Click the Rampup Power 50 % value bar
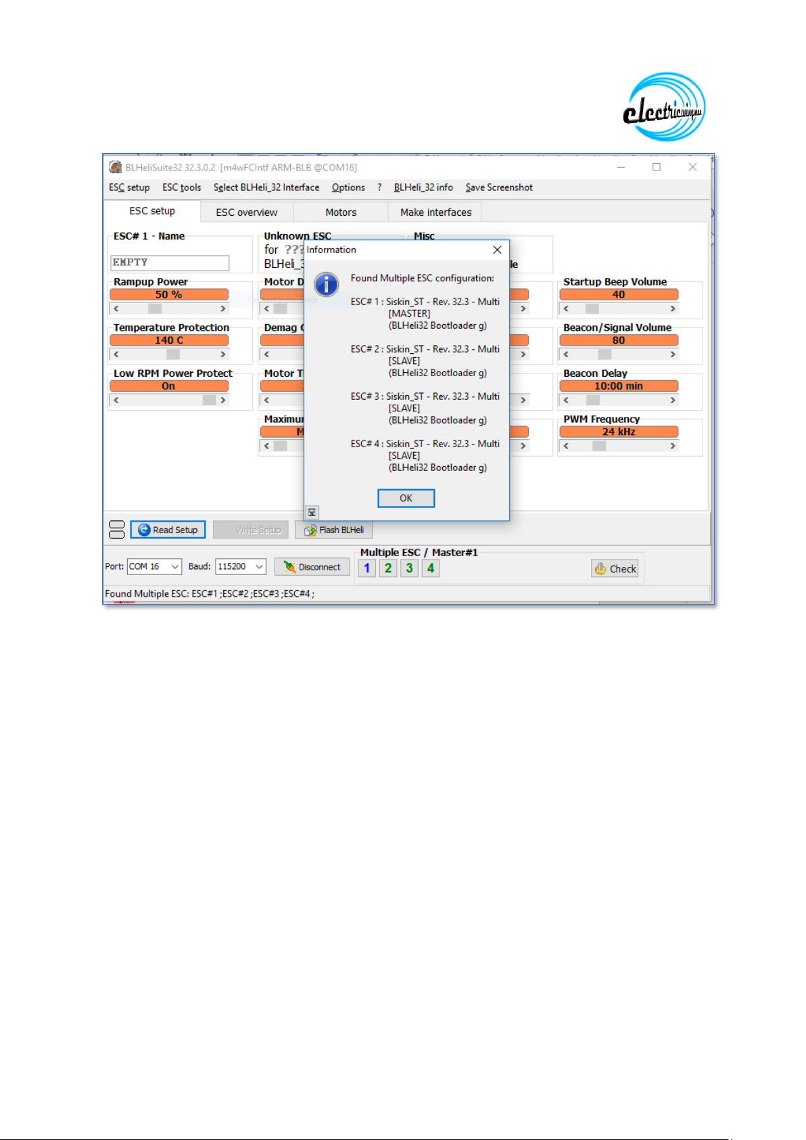Image resolution: width=806 pixels, height=1140 pixels. pyautogui.click(x=169, y=294)
